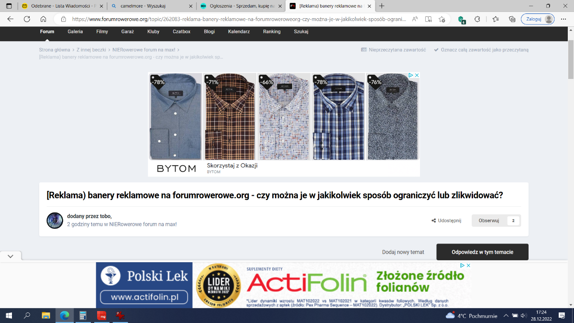Open the patterned shirt -66% offer
The width and height of the screenshot is (574, 323).
click(284, 117)
